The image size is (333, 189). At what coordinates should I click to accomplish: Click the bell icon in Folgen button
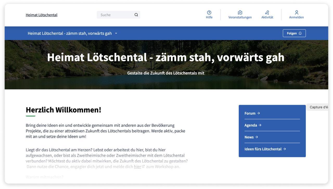tap(300, 33)
